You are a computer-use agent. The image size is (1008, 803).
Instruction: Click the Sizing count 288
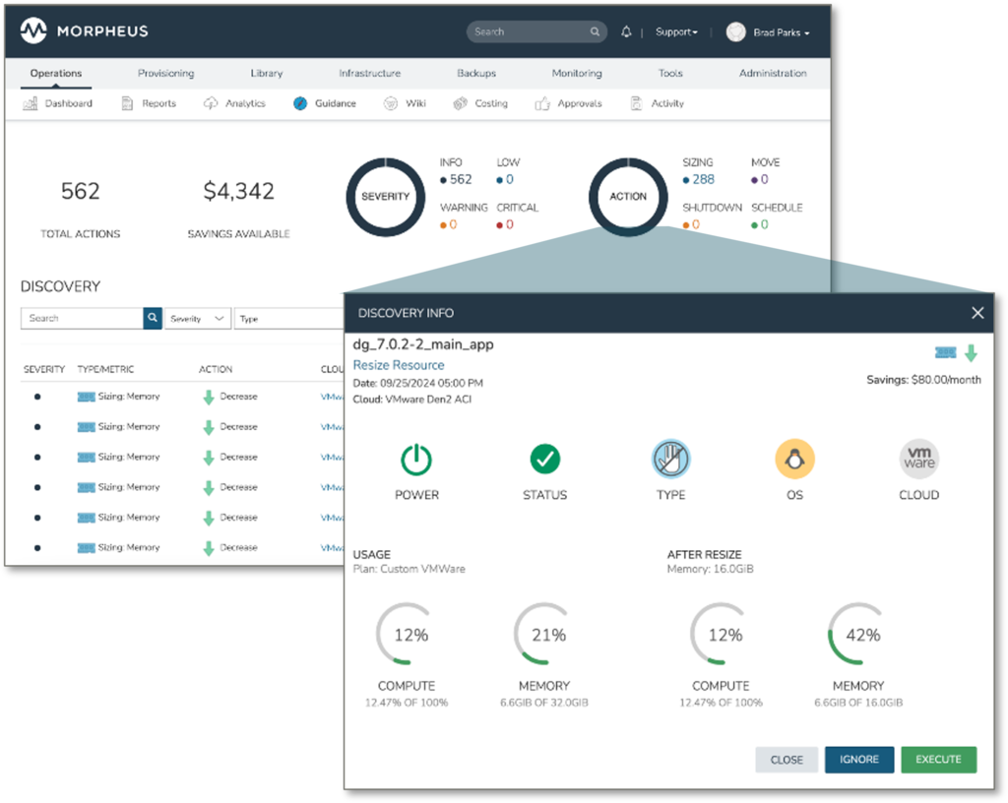(703, 179)
